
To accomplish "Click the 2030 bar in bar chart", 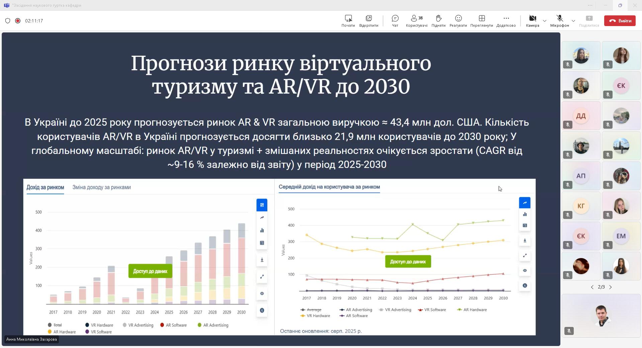I will (x=241, y=263).
